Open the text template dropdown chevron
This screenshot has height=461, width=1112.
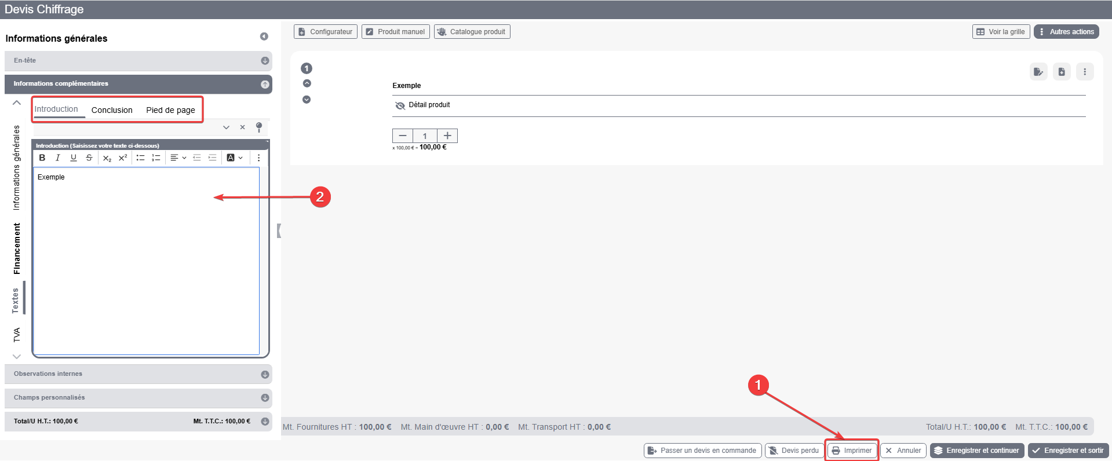tap(227, 127)
